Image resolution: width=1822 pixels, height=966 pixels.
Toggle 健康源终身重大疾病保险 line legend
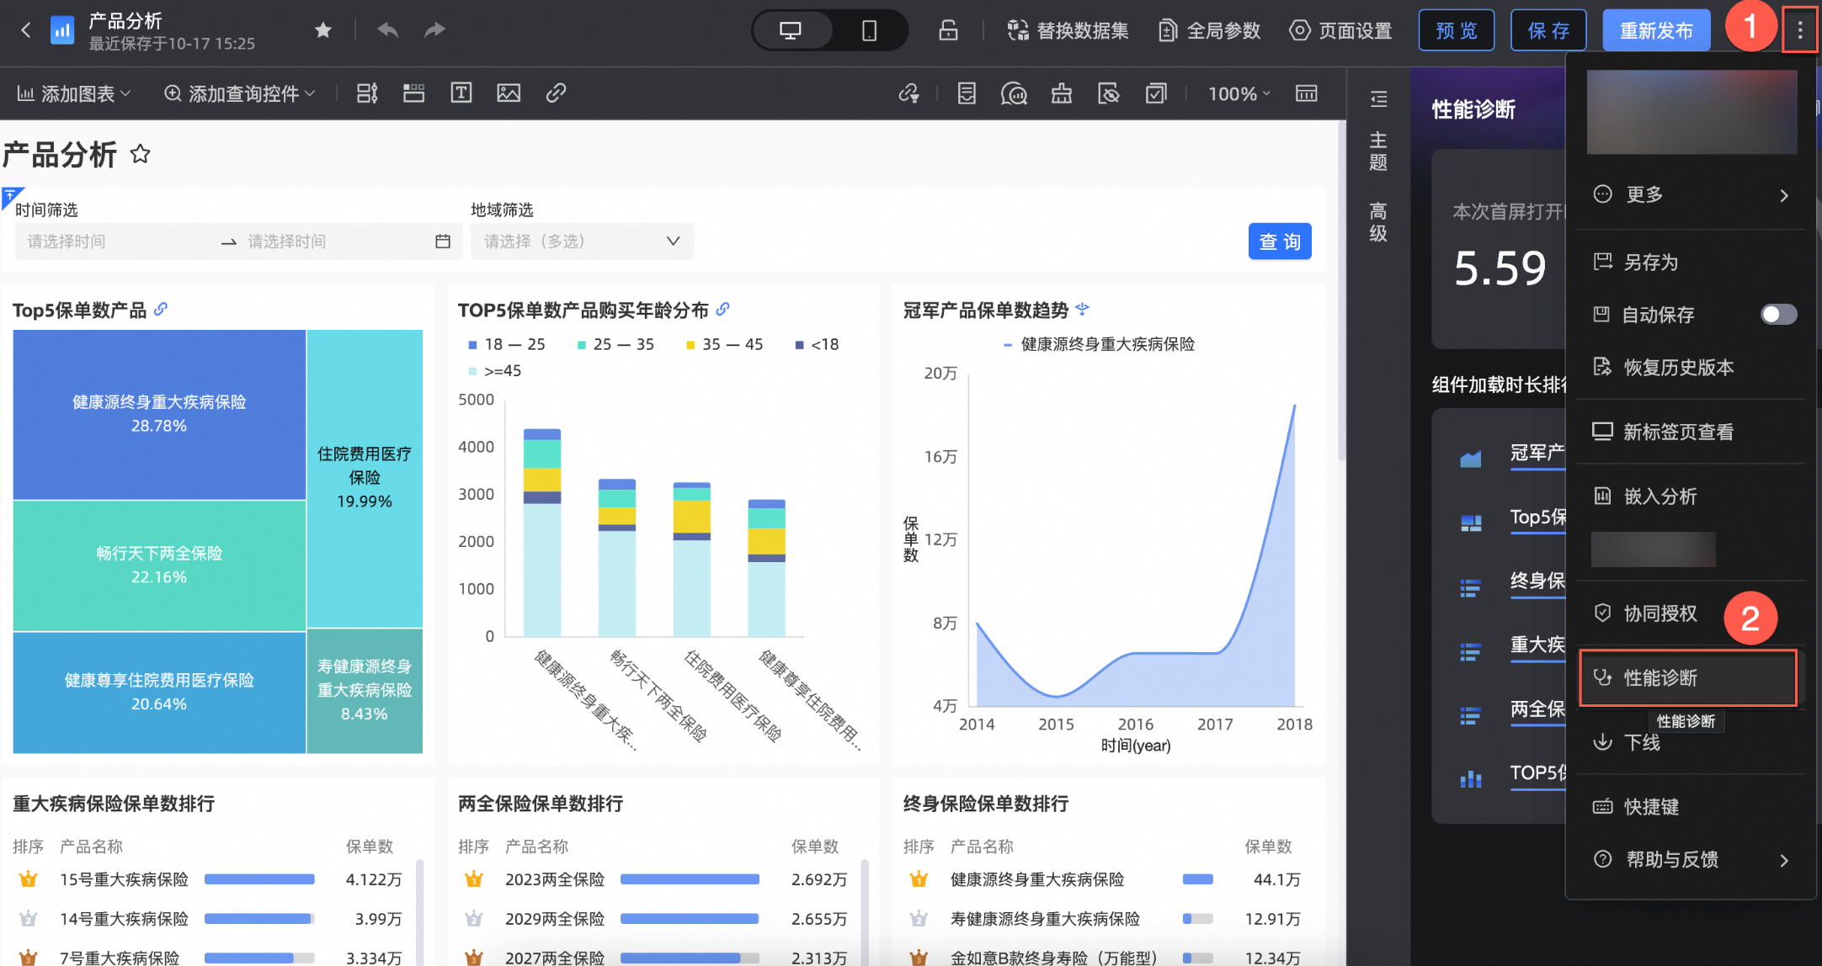point(1099,344)
